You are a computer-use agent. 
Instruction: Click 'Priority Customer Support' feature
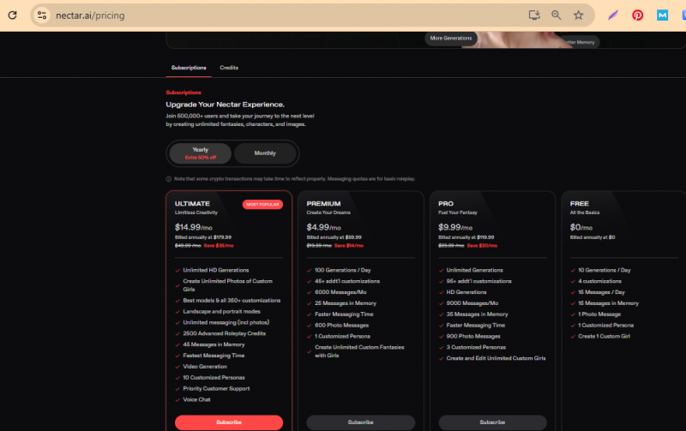[x=216, y=389]
